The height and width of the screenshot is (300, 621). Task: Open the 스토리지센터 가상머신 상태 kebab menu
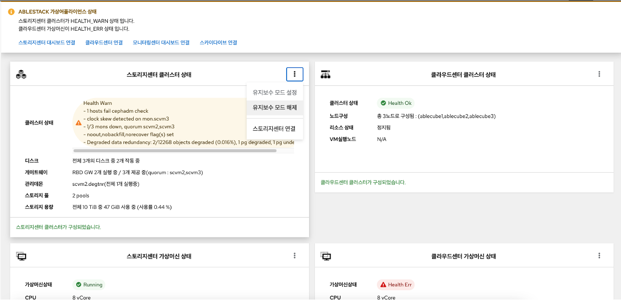pos(294,256)
